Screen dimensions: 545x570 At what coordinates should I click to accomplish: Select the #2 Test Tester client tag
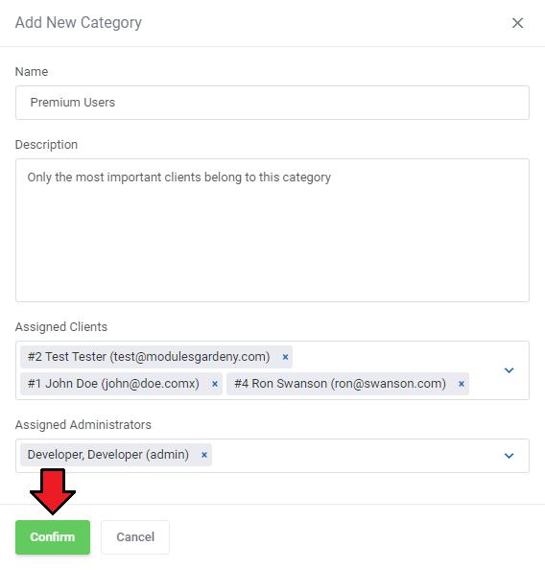tap(156, 357)
